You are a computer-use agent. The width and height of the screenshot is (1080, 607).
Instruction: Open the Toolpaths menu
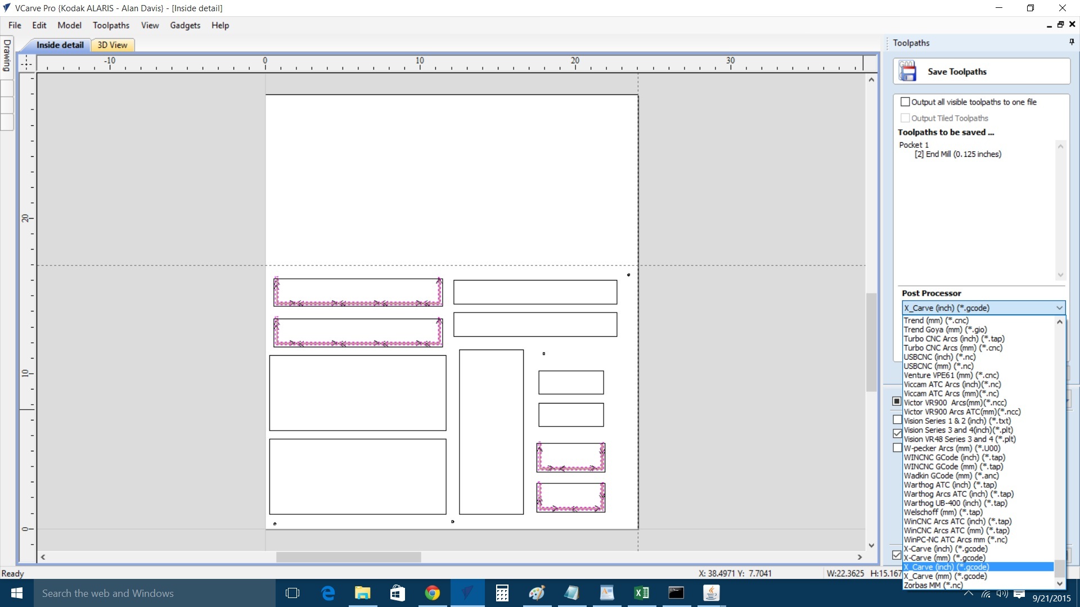111,25
